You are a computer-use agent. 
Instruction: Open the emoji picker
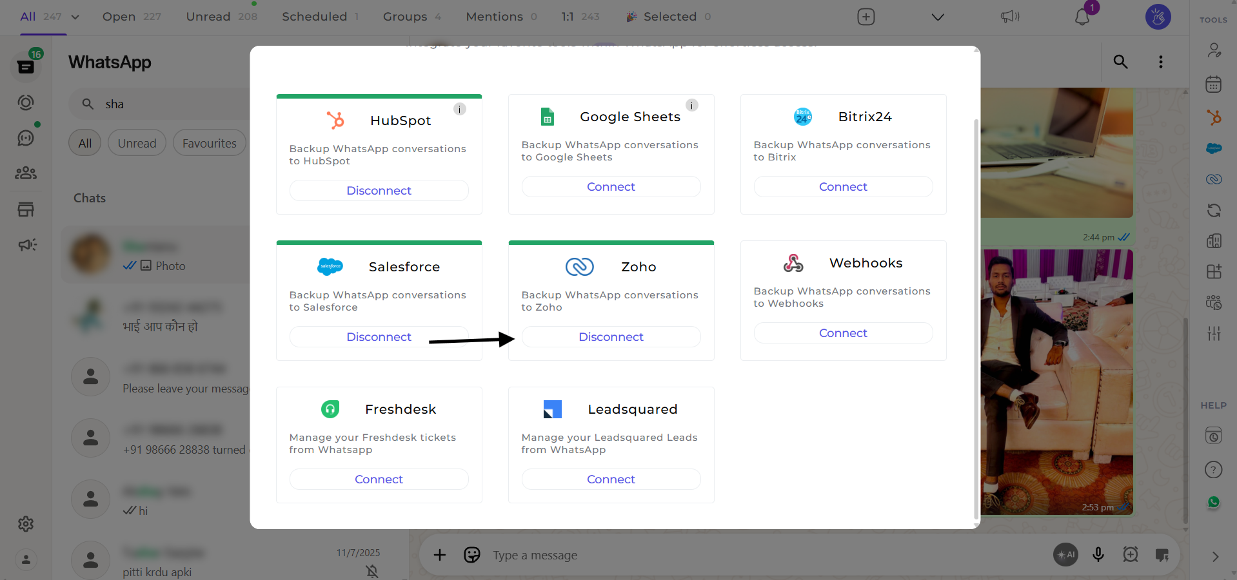(472, 555)
